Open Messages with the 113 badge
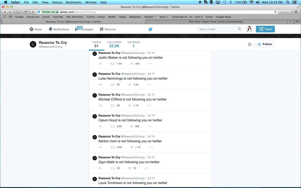 pos(84,29)
